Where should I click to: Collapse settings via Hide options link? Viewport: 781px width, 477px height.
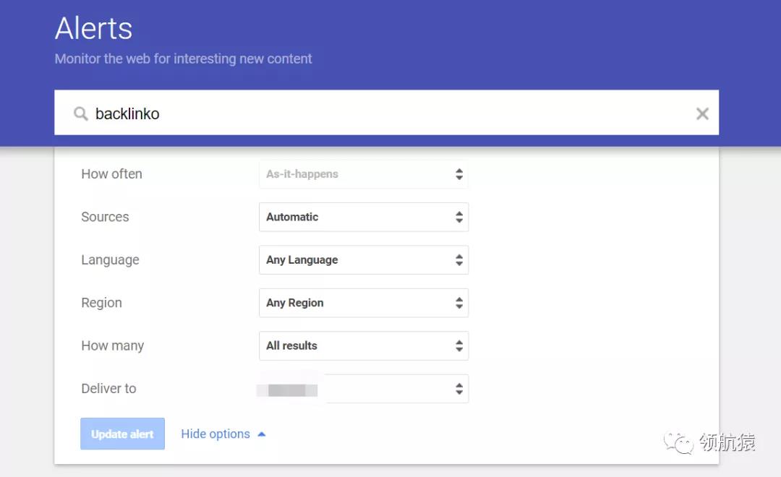pos(215,434)
